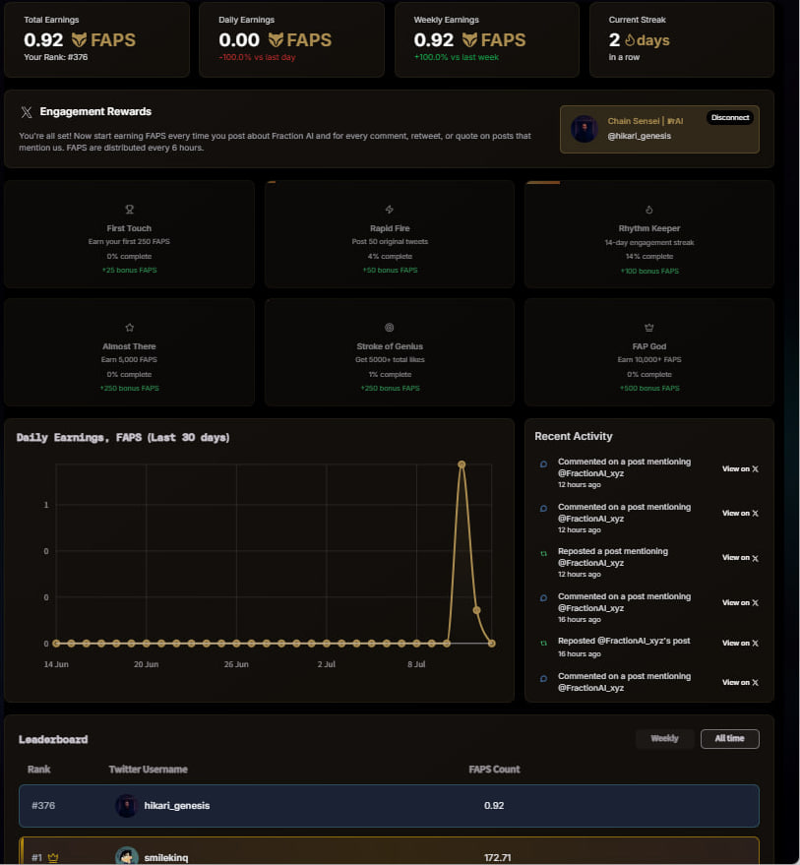This screenshot has height=865, width=800.
Task: Click the '8 Jul' chart axis label
Action: pos(416,664)
